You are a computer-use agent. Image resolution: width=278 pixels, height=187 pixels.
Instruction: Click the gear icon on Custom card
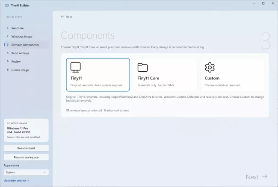pyautogui.click(x=210, y=67)
